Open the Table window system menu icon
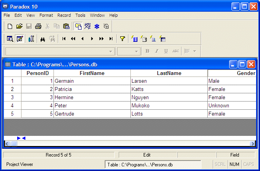Viewport: 260px width, 171px height. click(x=8, y=64)
